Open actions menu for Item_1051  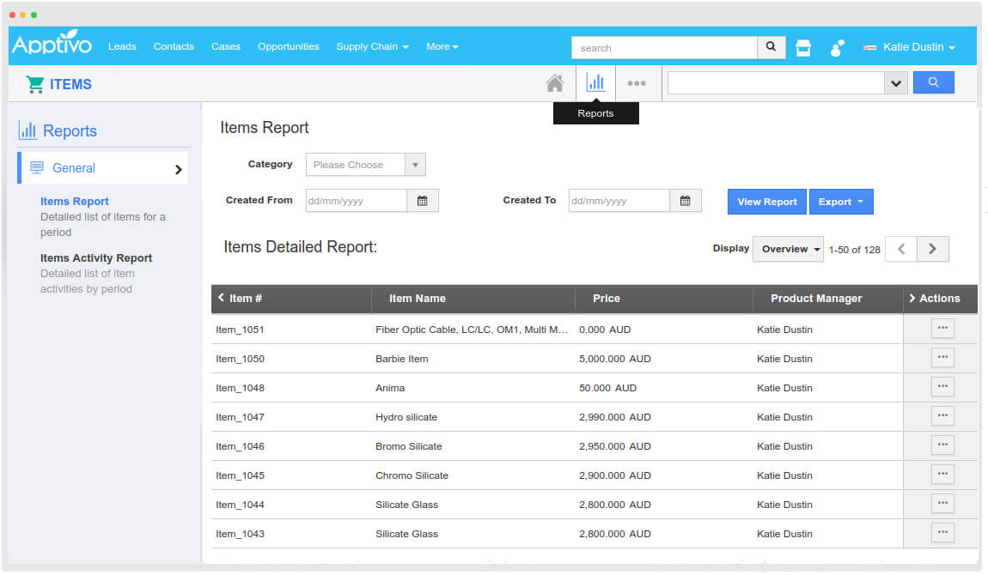942,328
